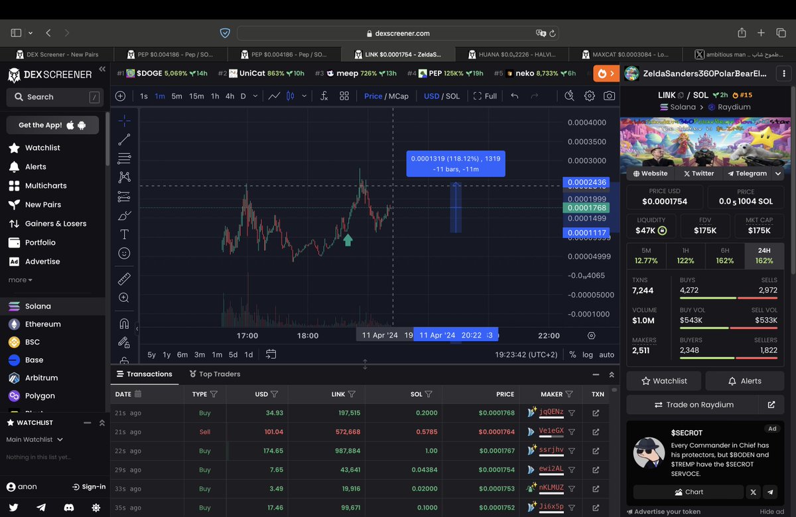Screen dimensions: 796x517
Task: Filter transactions by TYPE column
Action: (x=214, y=394)
